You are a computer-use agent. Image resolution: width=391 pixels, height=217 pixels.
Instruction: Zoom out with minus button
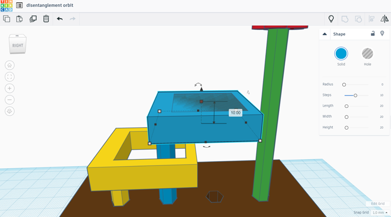[10, 100]
